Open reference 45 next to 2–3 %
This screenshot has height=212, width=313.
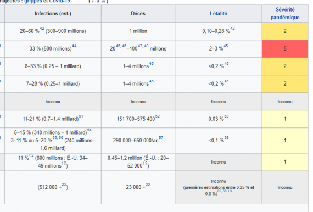(226, 46)
